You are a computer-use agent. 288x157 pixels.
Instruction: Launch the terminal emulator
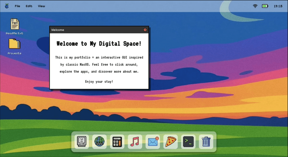tap(188, 142)
